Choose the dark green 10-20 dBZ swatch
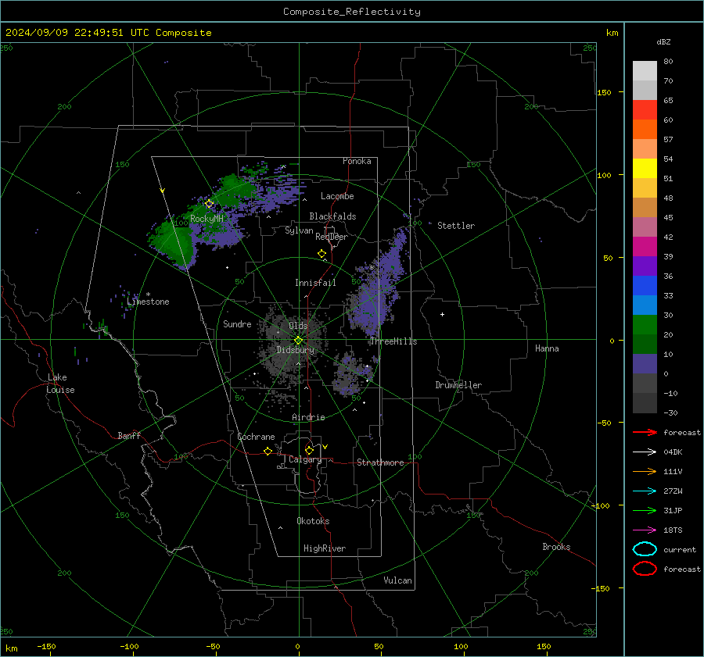 645,345
